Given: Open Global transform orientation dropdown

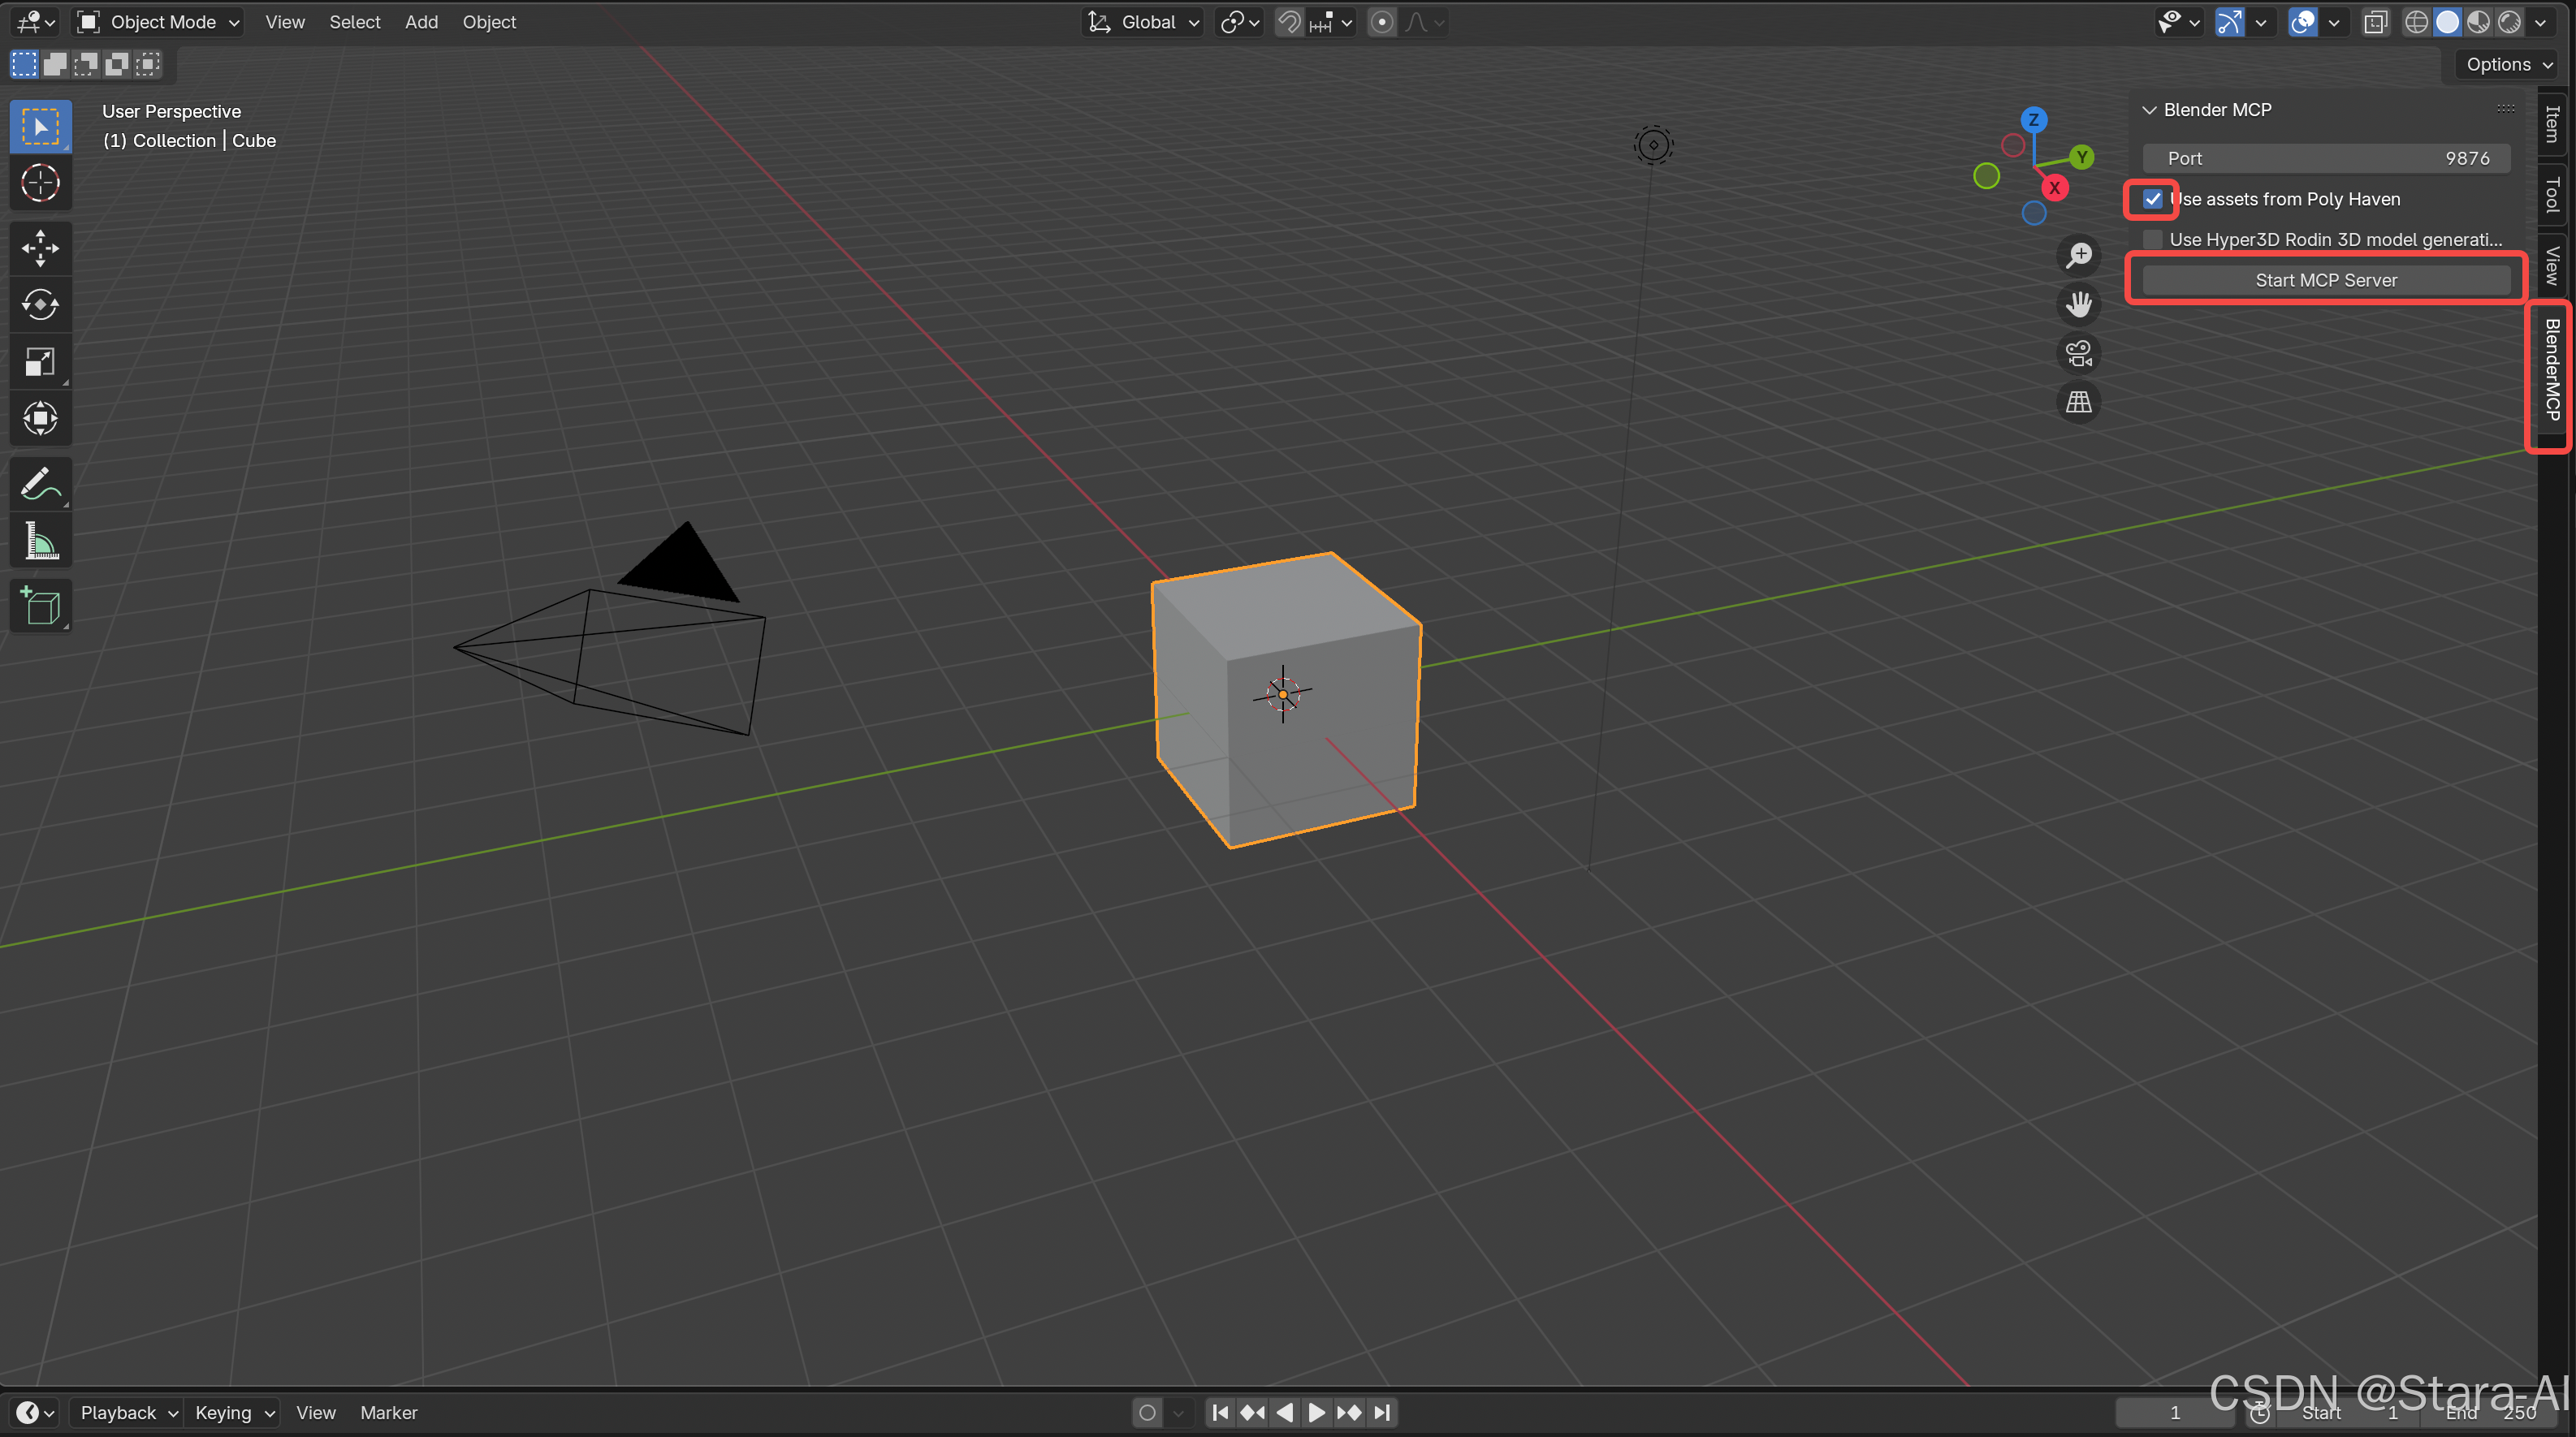Looking at the screenshot, I should tap(1143, 22).
